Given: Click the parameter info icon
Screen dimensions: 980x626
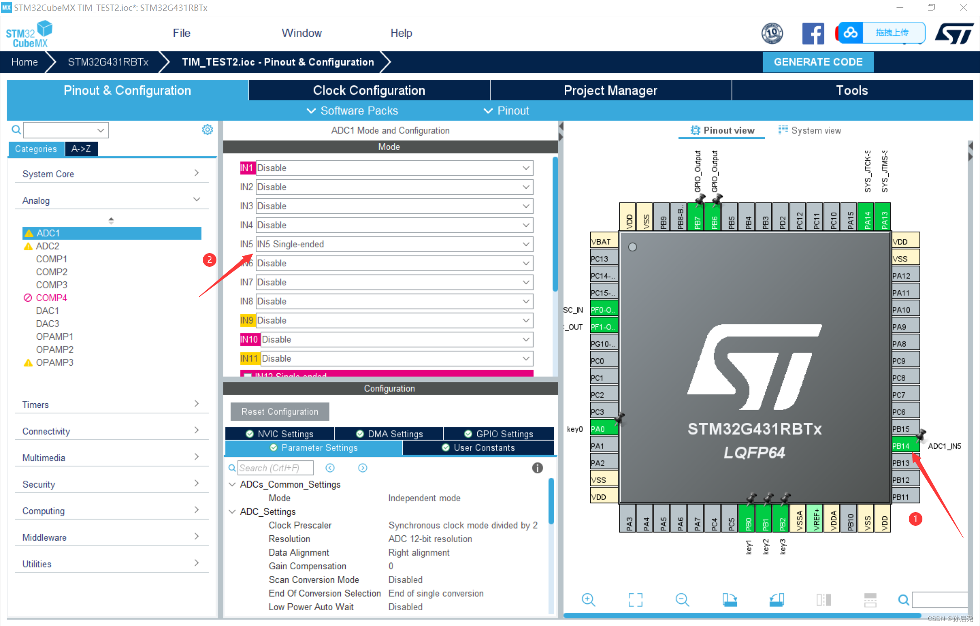Looking at the screenshot, I should (537, 468).
